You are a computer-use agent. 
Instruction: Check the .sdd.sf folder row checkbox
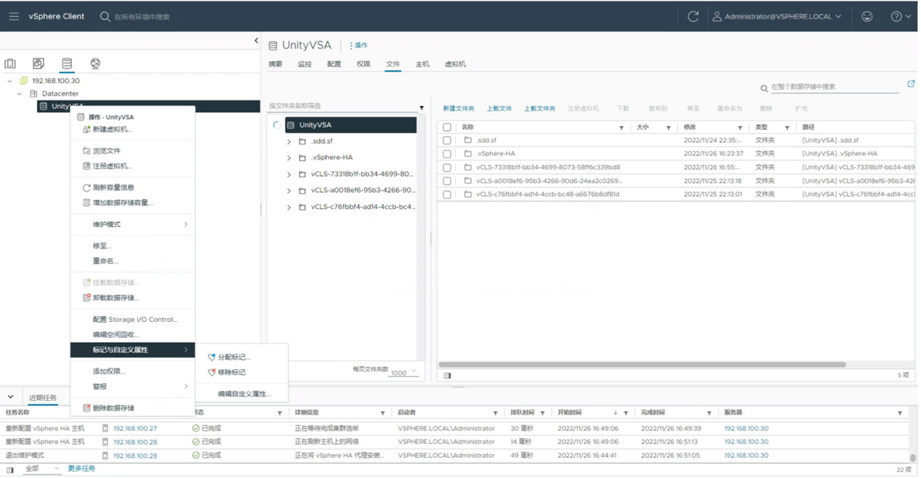pyautogui.click(x=447, y=141)
